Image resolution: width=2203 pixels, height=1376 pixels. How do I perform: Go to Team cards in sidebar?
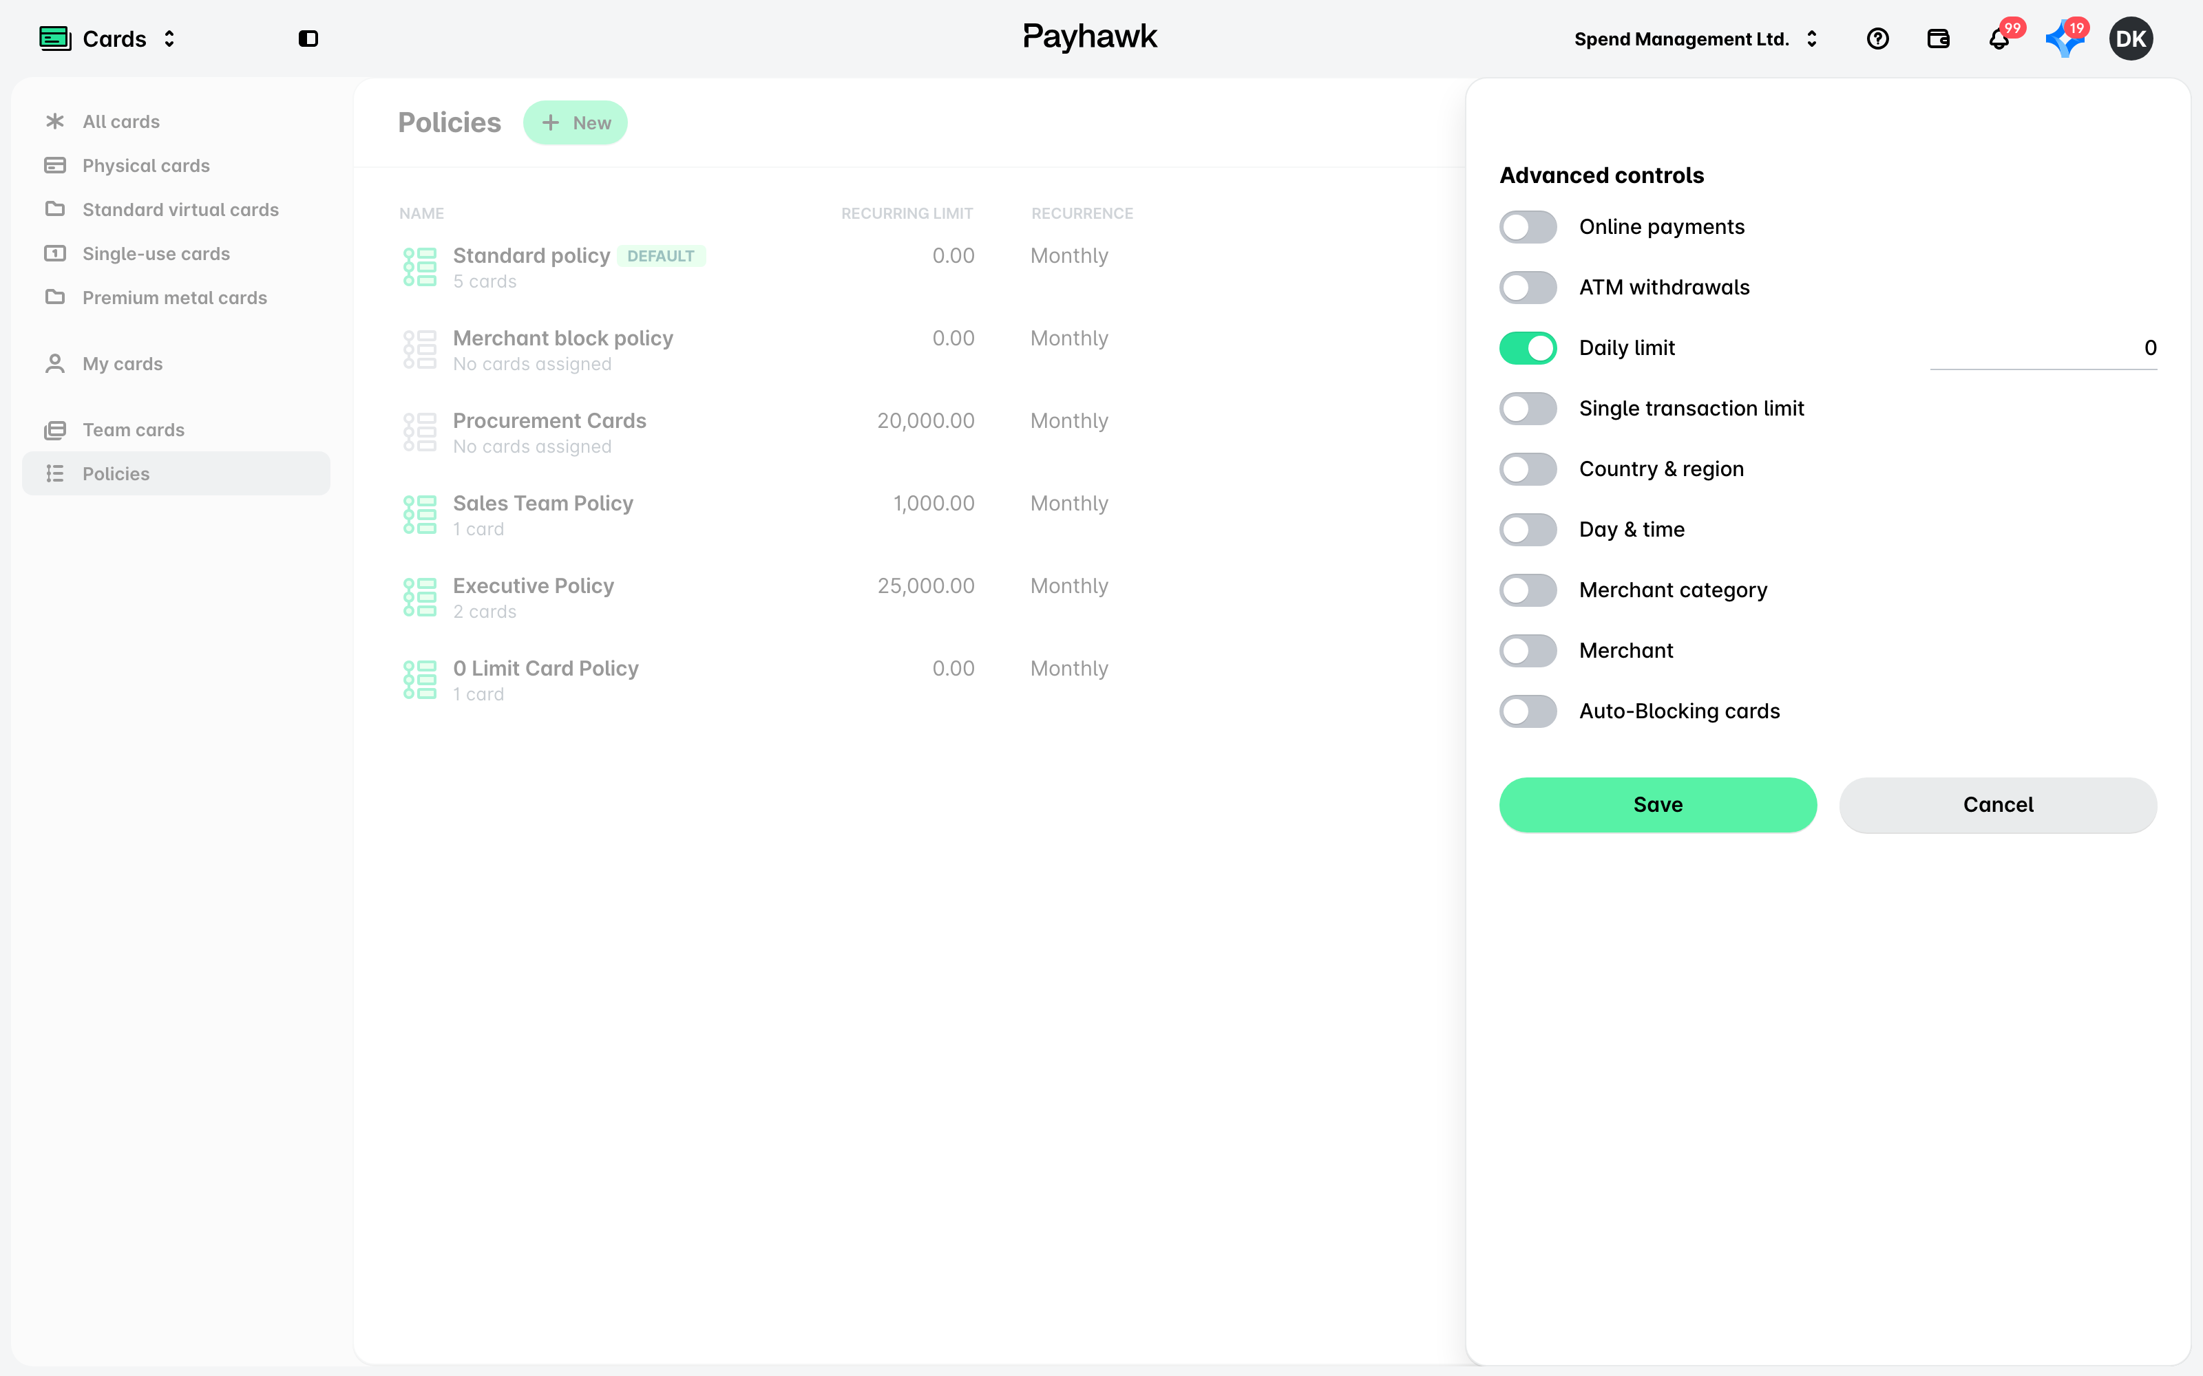(x=176, y=429)
